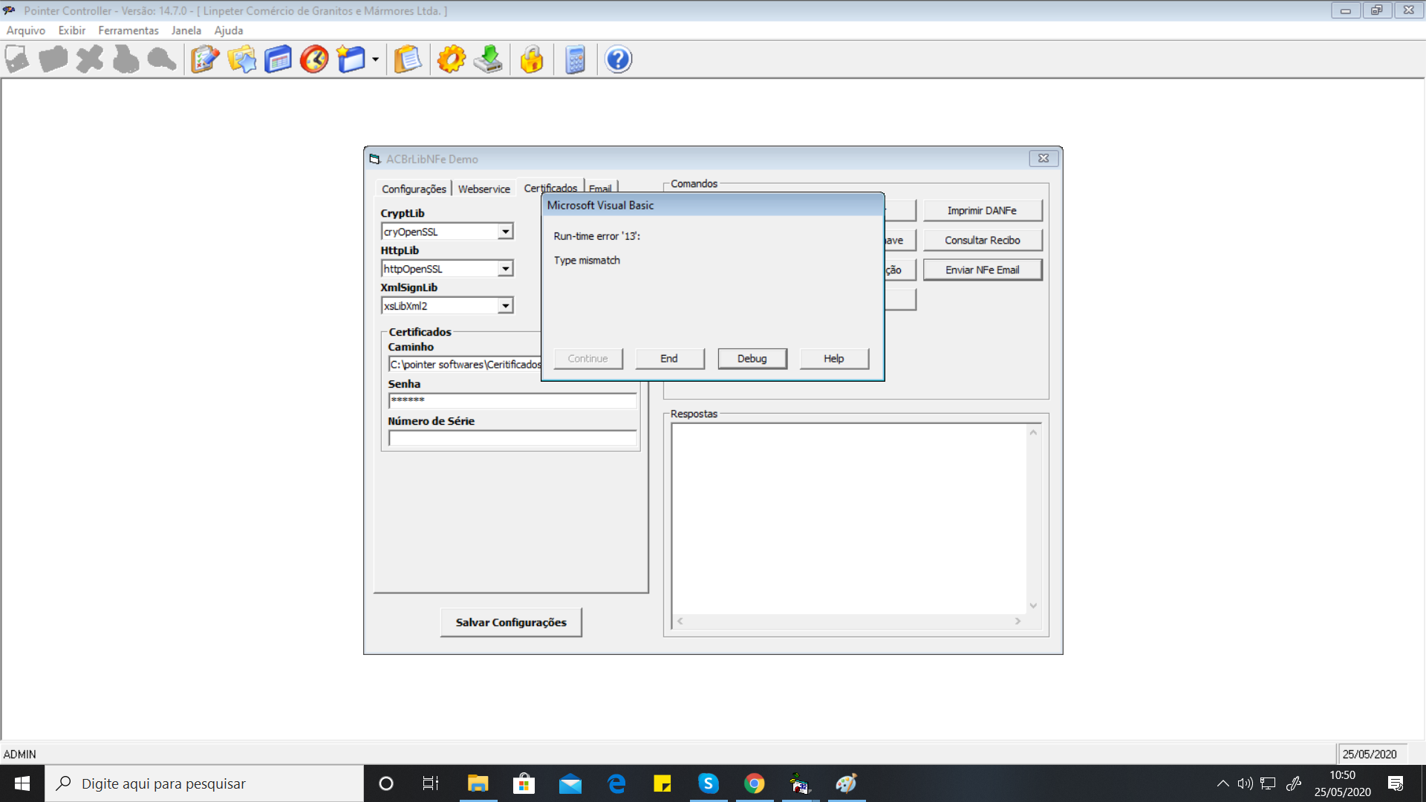Open Skype from the taskbar
The width and height of the screenshot is (1426, 802).
point(709,783)
